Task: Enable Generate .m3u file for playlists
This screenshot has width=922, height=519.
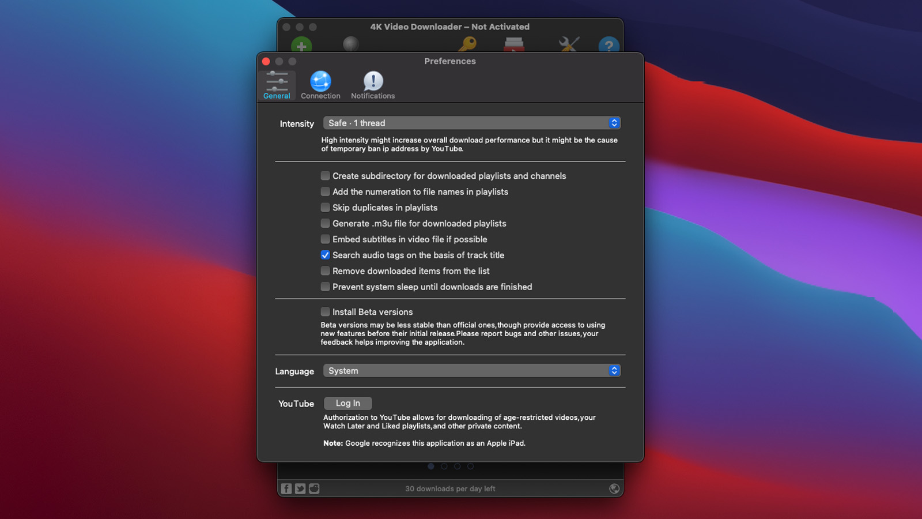Action: [326, 223]
